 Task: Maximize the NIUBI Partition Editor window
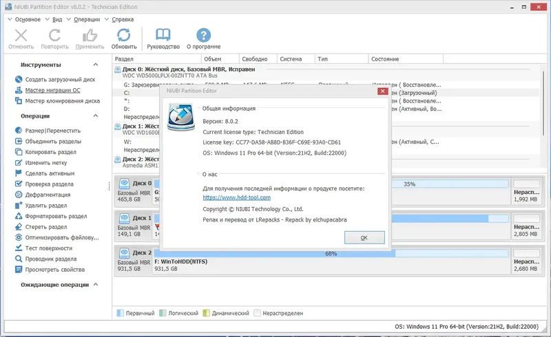coord(523,7)
